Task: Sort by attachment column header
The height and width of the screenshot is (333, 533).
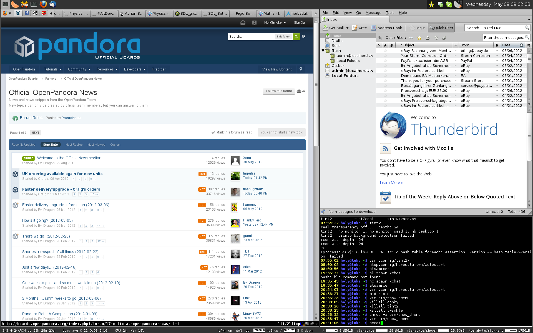Action: pyautogui.click(x=392, y=45)
